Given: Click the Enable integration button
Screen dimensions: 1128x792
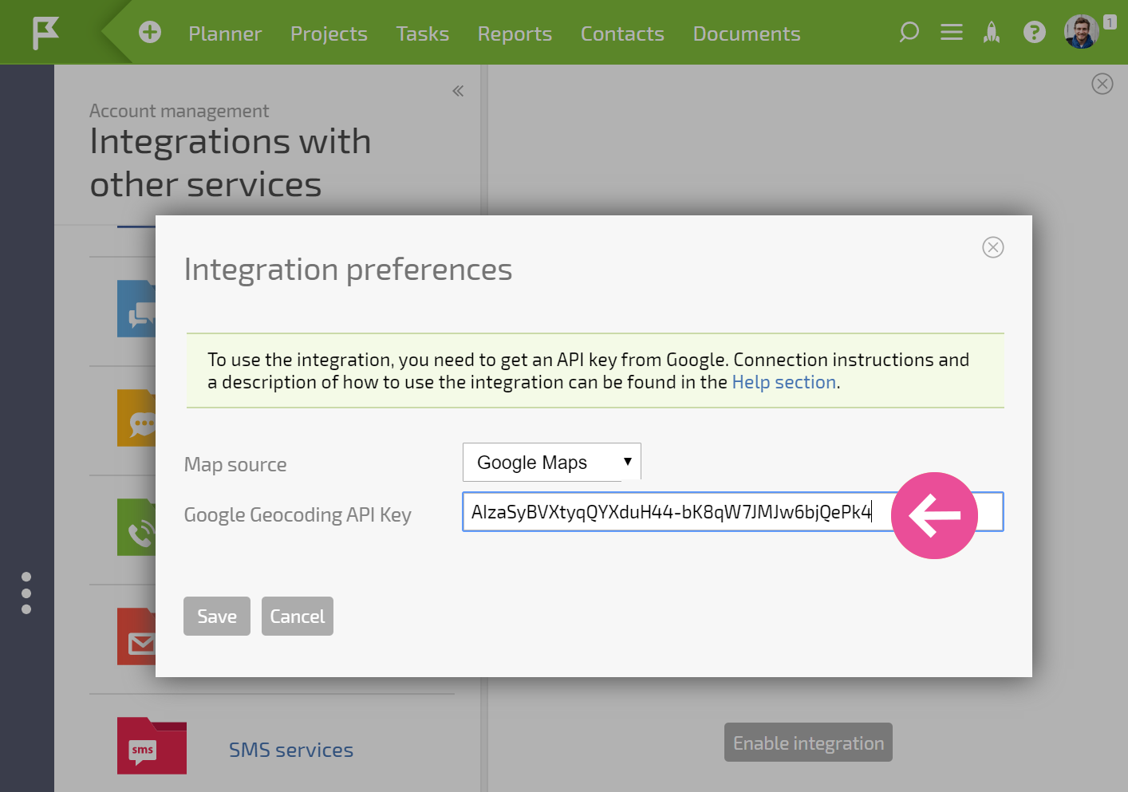Looking at the screenshot, I should click(808, 743).
